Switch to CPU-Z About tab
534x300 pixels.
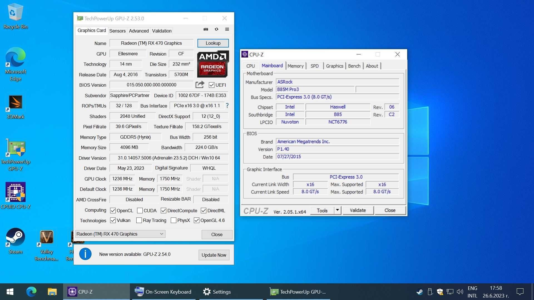coord(372,66)
